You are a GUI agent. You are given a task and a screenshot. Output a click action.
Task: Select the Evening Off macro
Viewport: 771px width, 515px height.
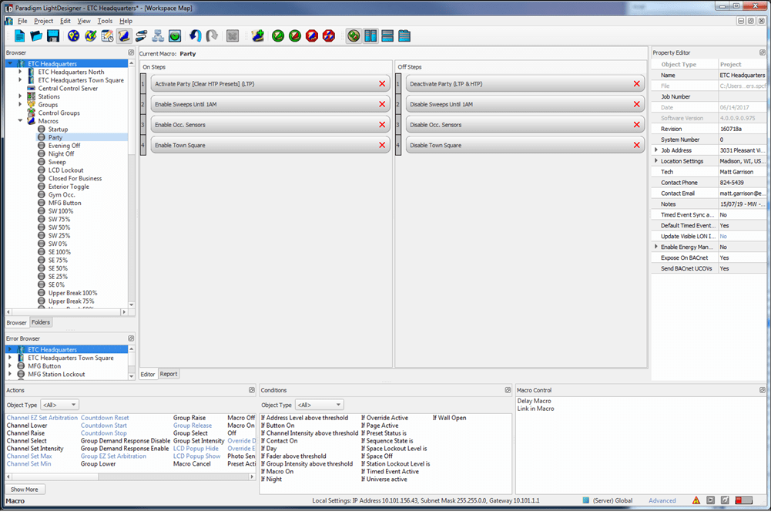65,146
